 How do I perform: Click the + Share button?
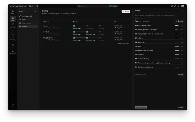click(126, 11)
